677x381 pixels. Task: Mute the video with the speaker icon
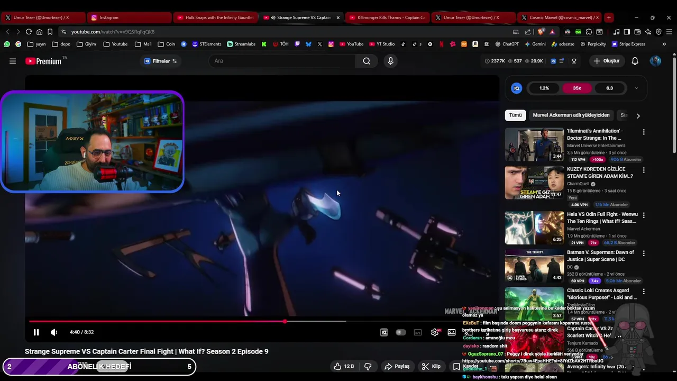(54, 332)
